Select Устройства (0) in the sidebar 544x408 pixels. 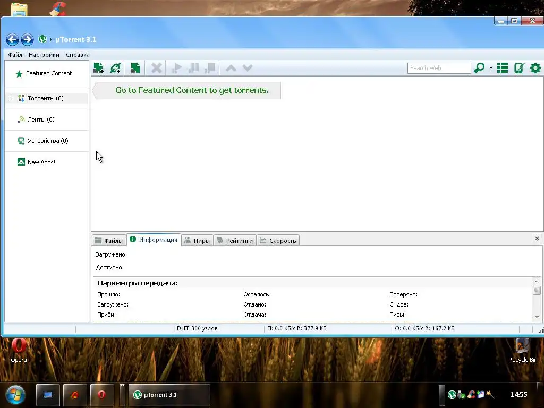point(48,141)
